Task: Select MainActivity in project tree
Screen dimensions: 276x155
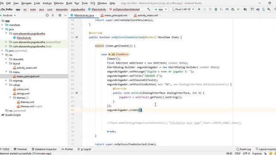Action: pos(24,38)
